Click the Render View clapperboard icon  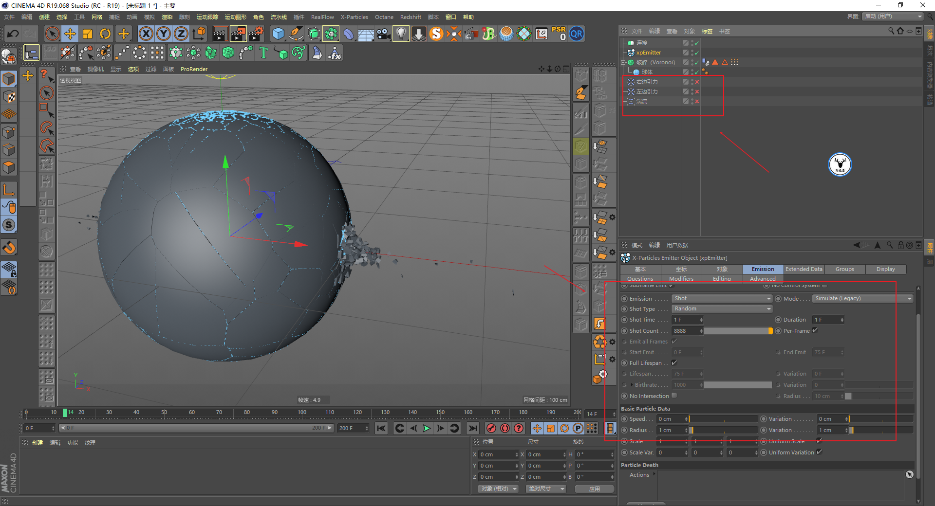[220, 34]
